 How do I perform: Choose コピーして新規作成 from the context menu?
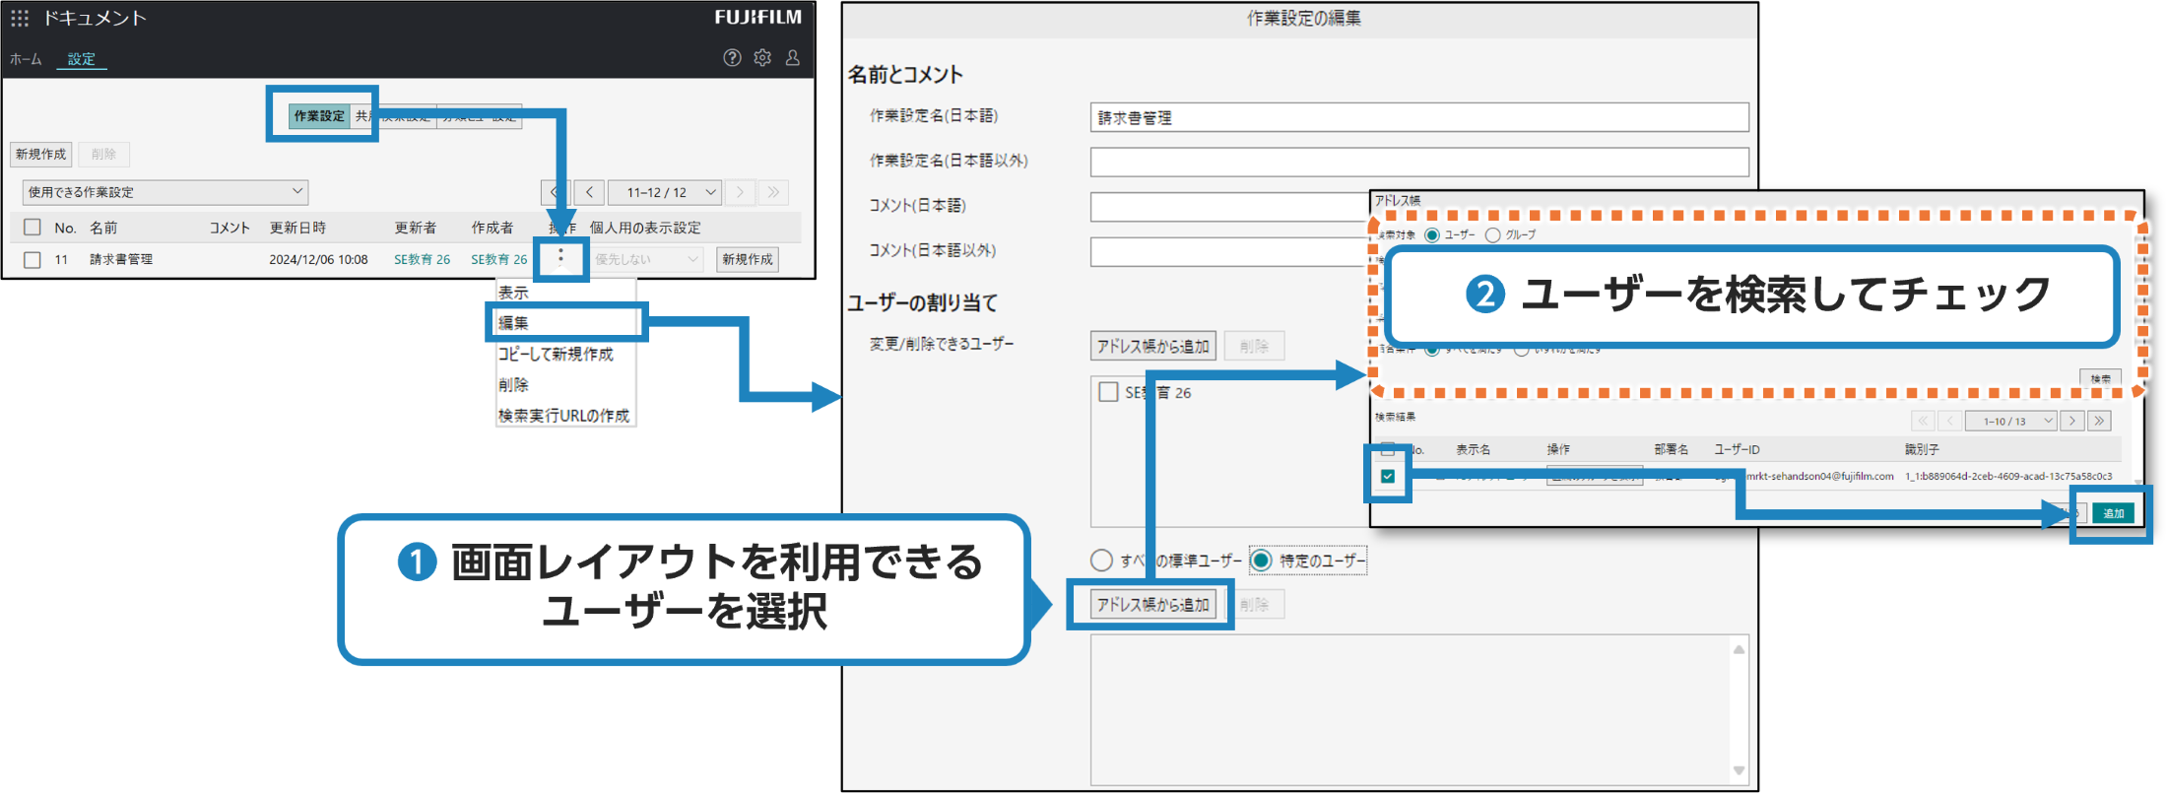click(x=556, y=354)
